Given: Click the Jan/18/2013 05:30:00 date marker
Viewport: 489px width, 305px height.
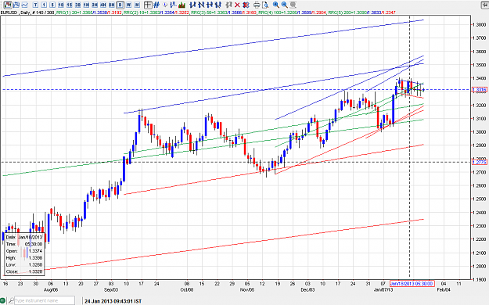Looking at the screenshot, I should coord(412,283).
